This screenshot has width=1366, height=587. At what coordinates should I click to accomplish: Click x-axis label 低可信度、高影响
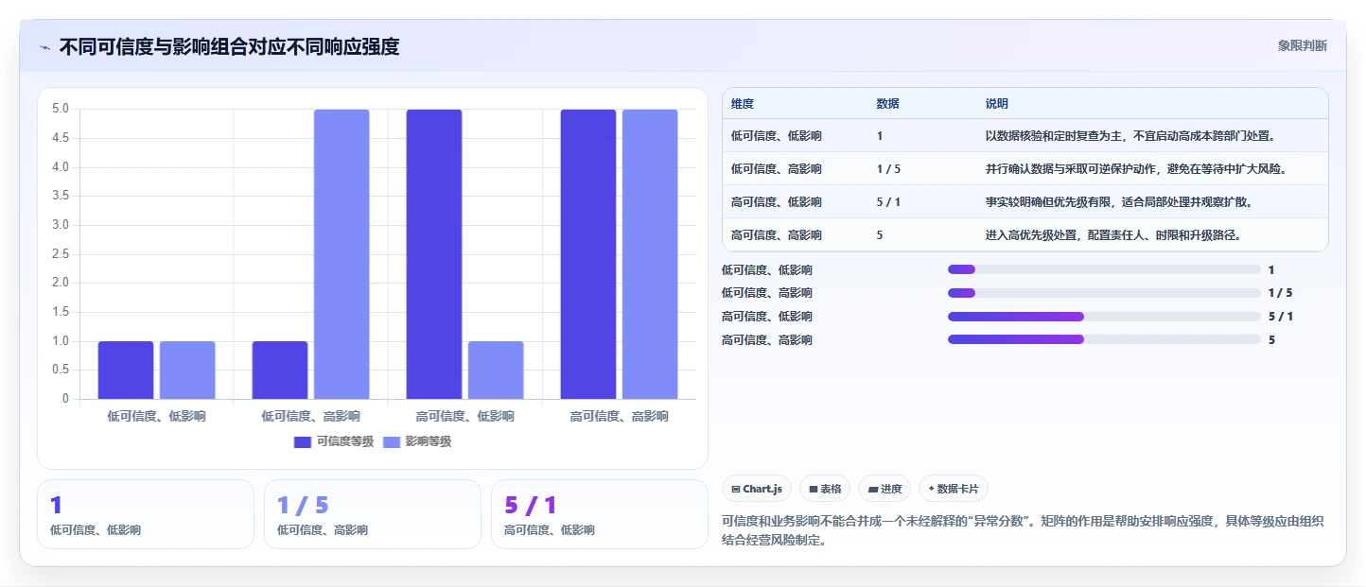[x=310, y=417]
